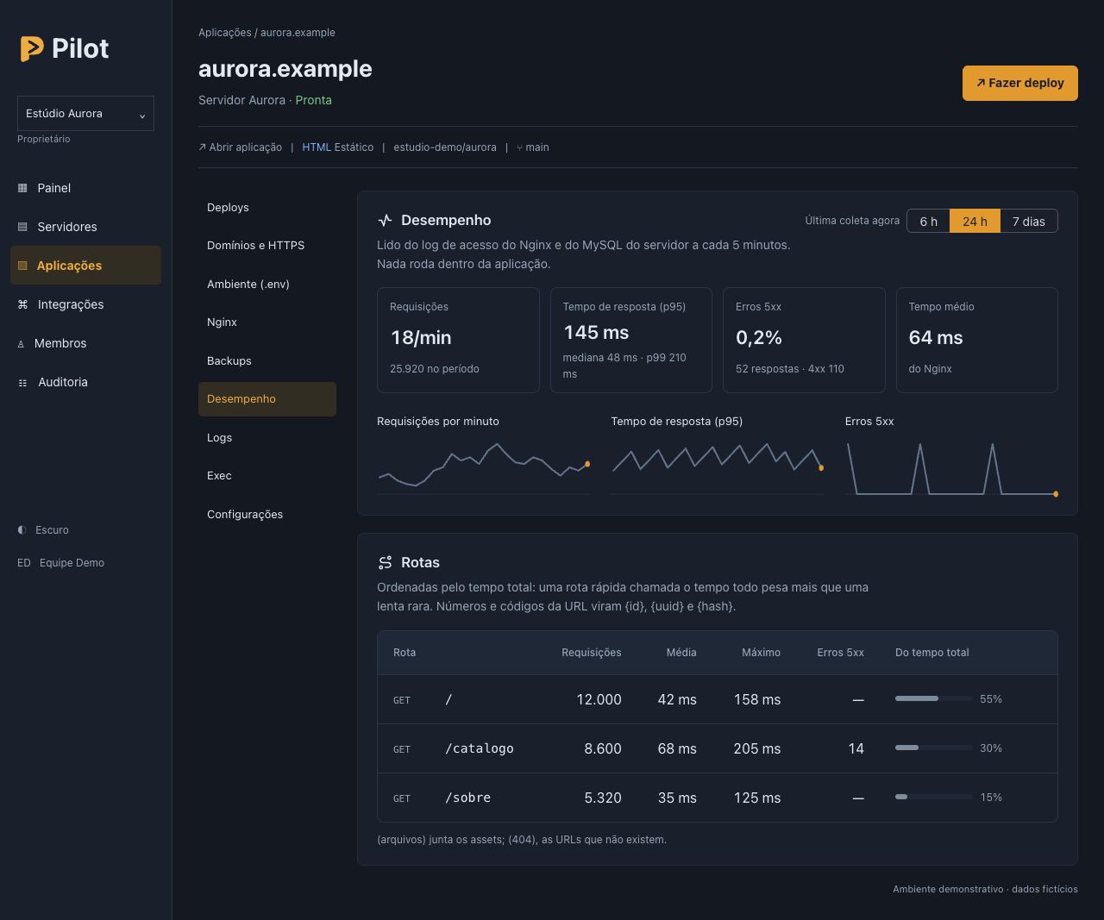Click the Fazer deploy button
The height and width of the screenshot is (920, 1104).
(x=1020, y=83)
